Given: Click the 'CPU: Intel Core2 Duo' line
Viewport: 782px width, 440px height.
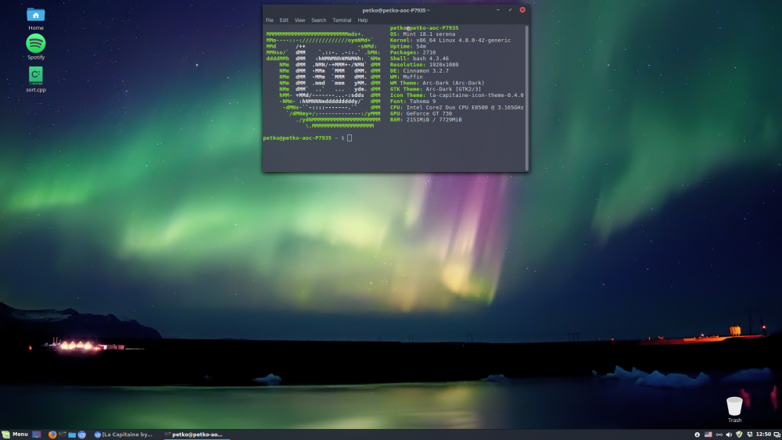Looking at the screenshot, I should pos(457,108).
